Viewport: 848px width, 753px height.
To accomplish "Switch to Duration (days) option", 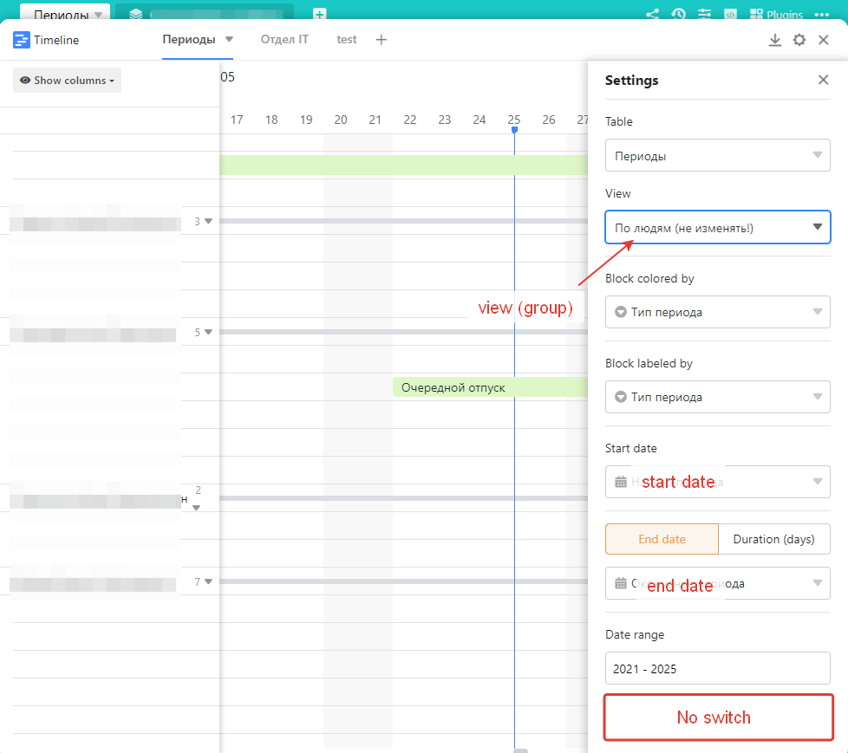I will click(x=773, y=539).
